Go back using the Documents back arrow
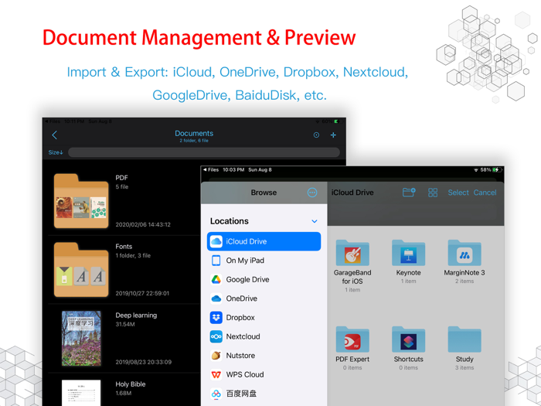541x406 pixels. pos(54,135)
